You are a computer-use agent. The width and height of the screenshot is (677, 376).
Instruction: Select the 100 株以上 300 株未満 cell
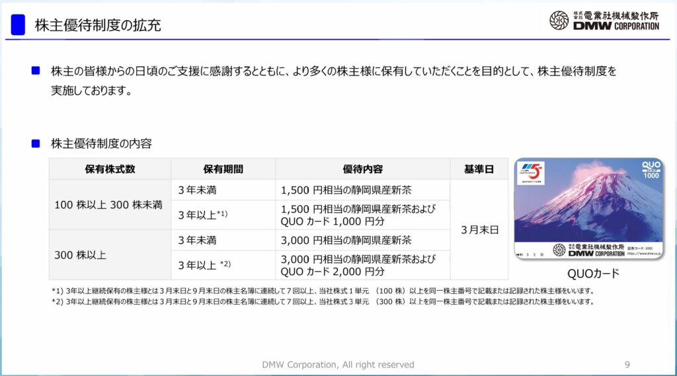(108, 205)
